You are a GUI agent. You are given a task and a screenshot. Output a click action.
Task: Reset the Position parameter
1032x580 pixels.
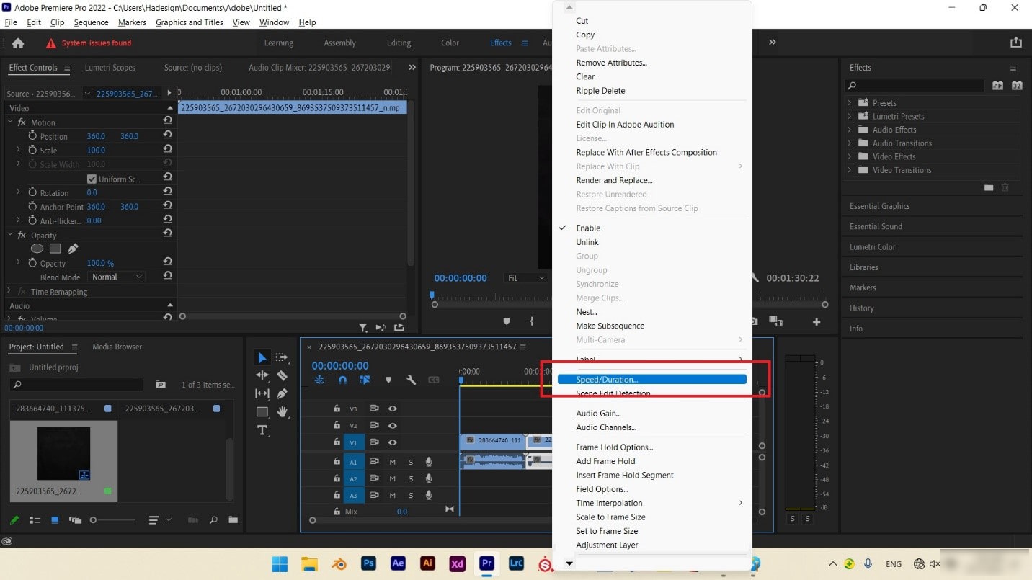[167, 136]
